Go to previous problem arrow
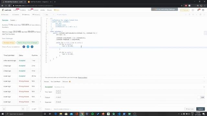This screenshot has width=207, height=116. click(28, 109)
